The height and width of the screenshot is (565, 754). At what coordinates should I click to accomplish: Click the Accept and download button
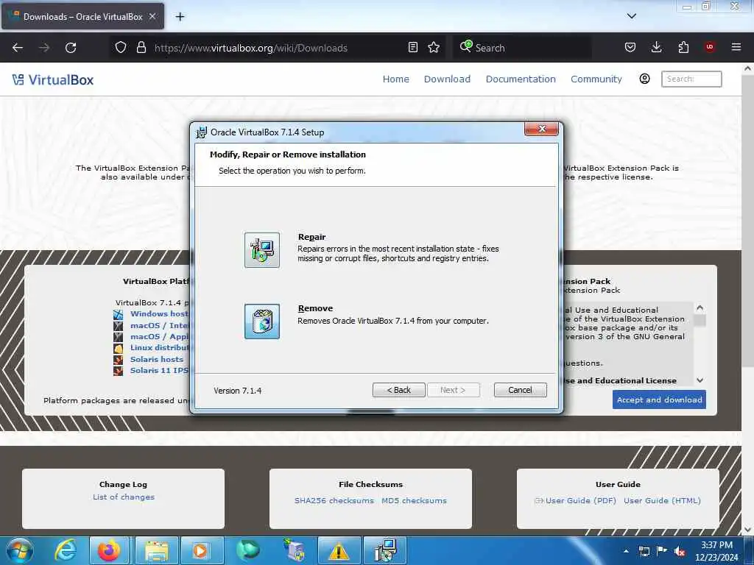[x=659, y=399]
